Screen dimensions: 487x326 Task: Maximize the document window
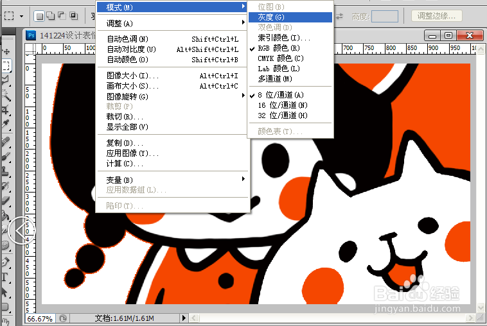tap(448, 36)
